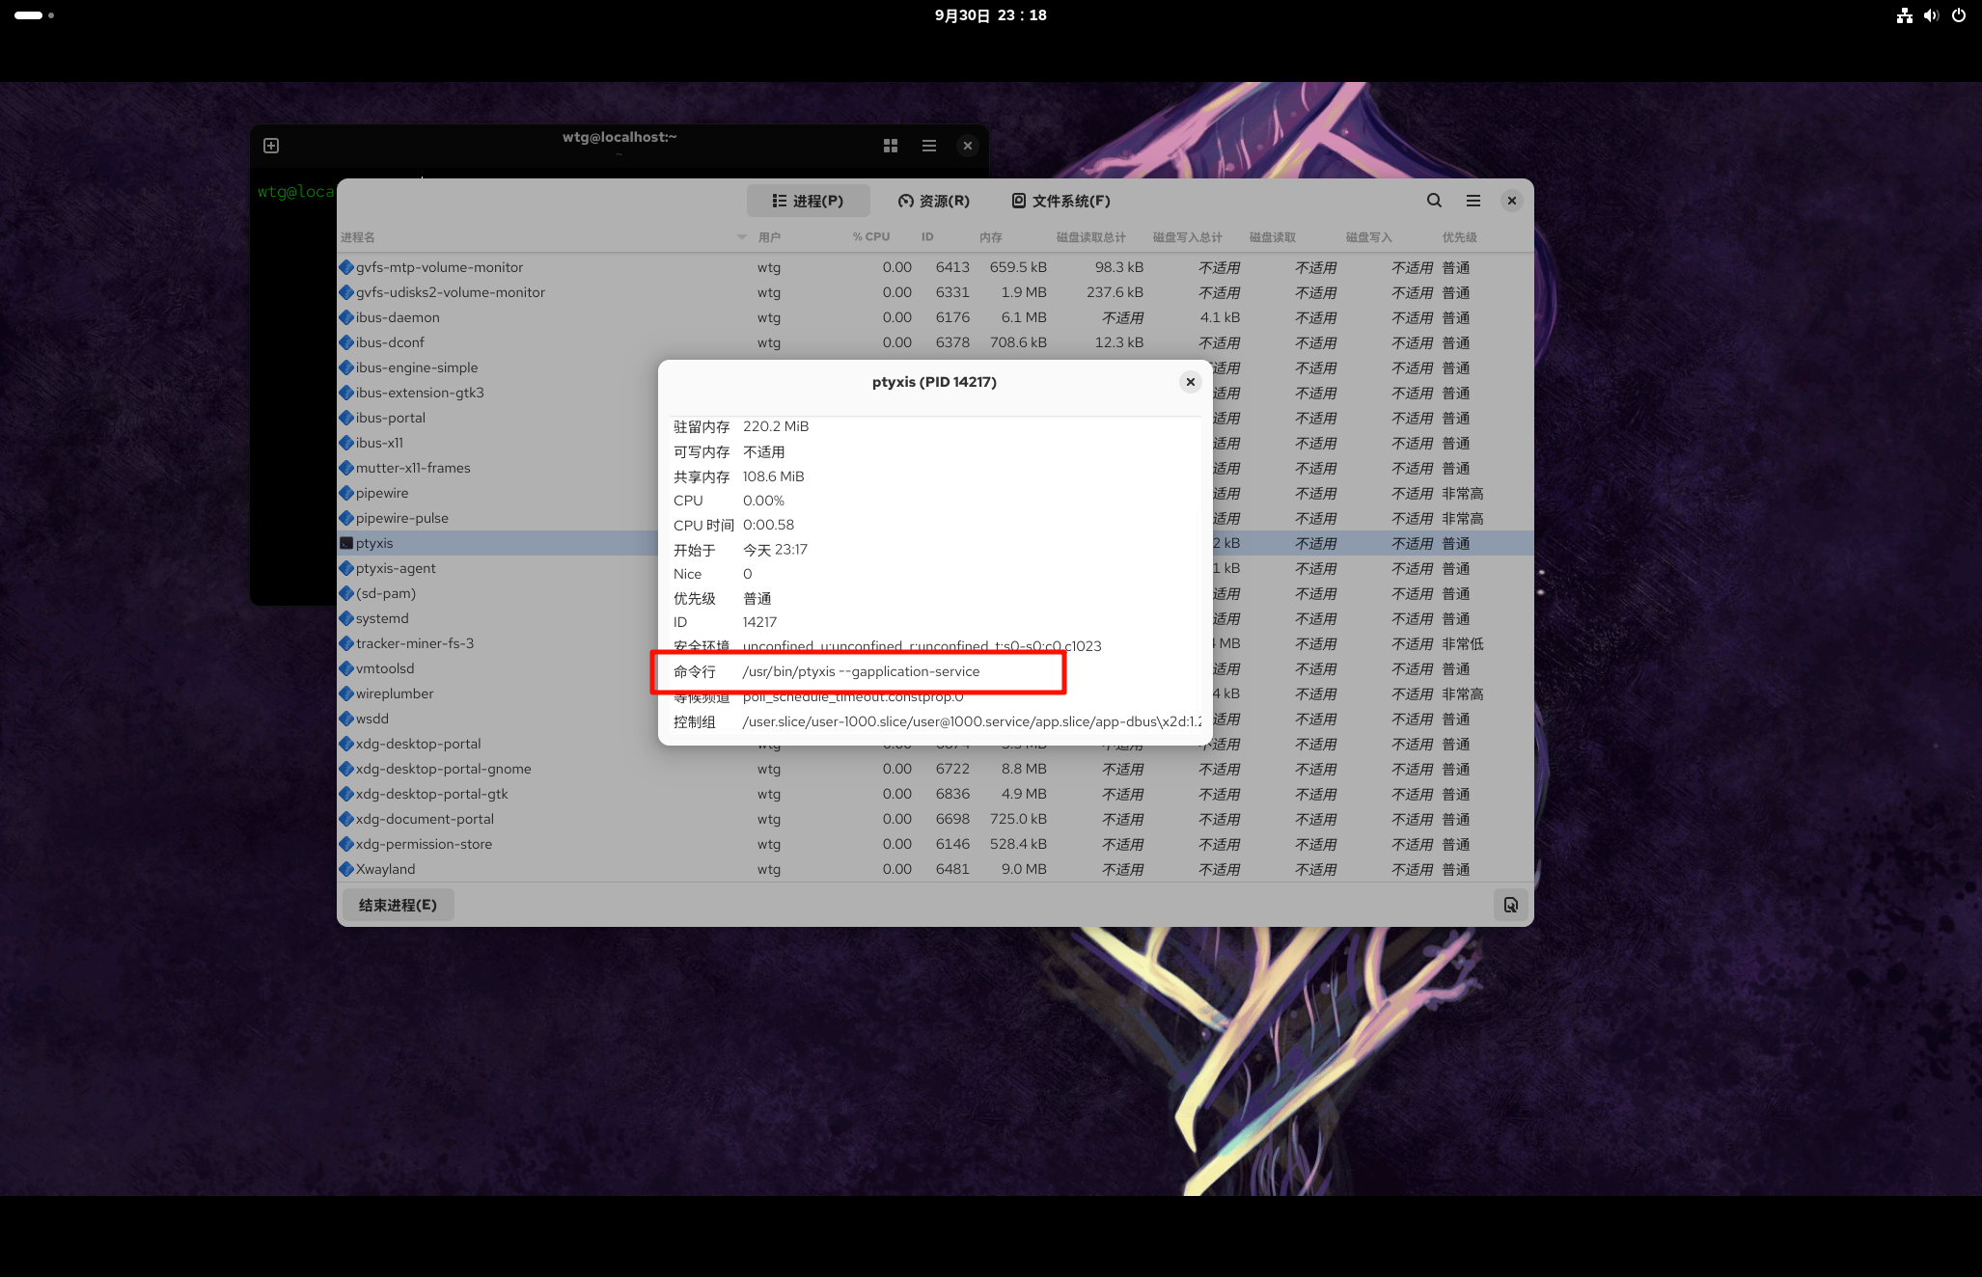1982x1277 pixels.
Task: Switch to the 文件系统(F) tab
Action: (1060, 201)
